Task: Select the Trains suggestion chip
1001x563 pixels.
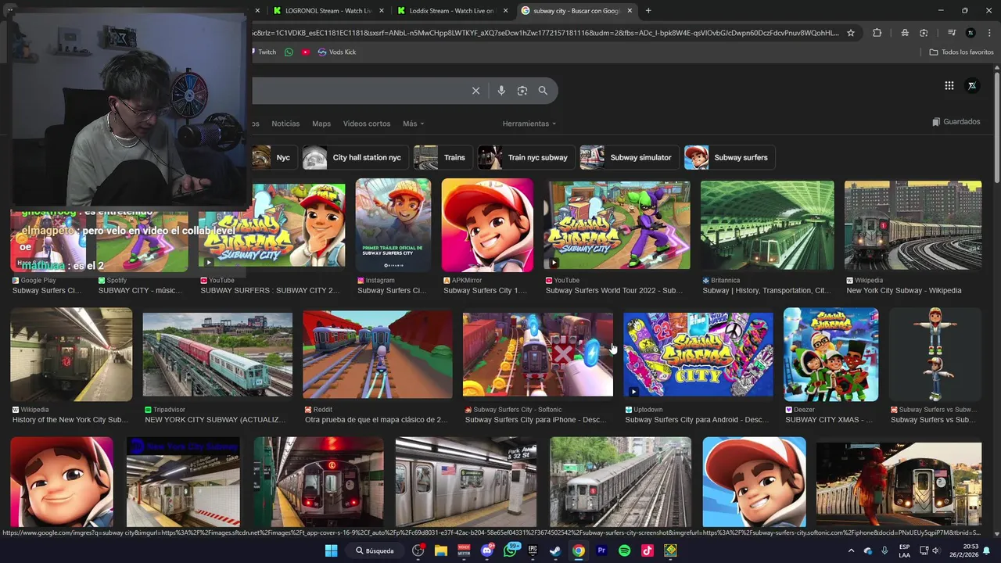Action: 443,157
